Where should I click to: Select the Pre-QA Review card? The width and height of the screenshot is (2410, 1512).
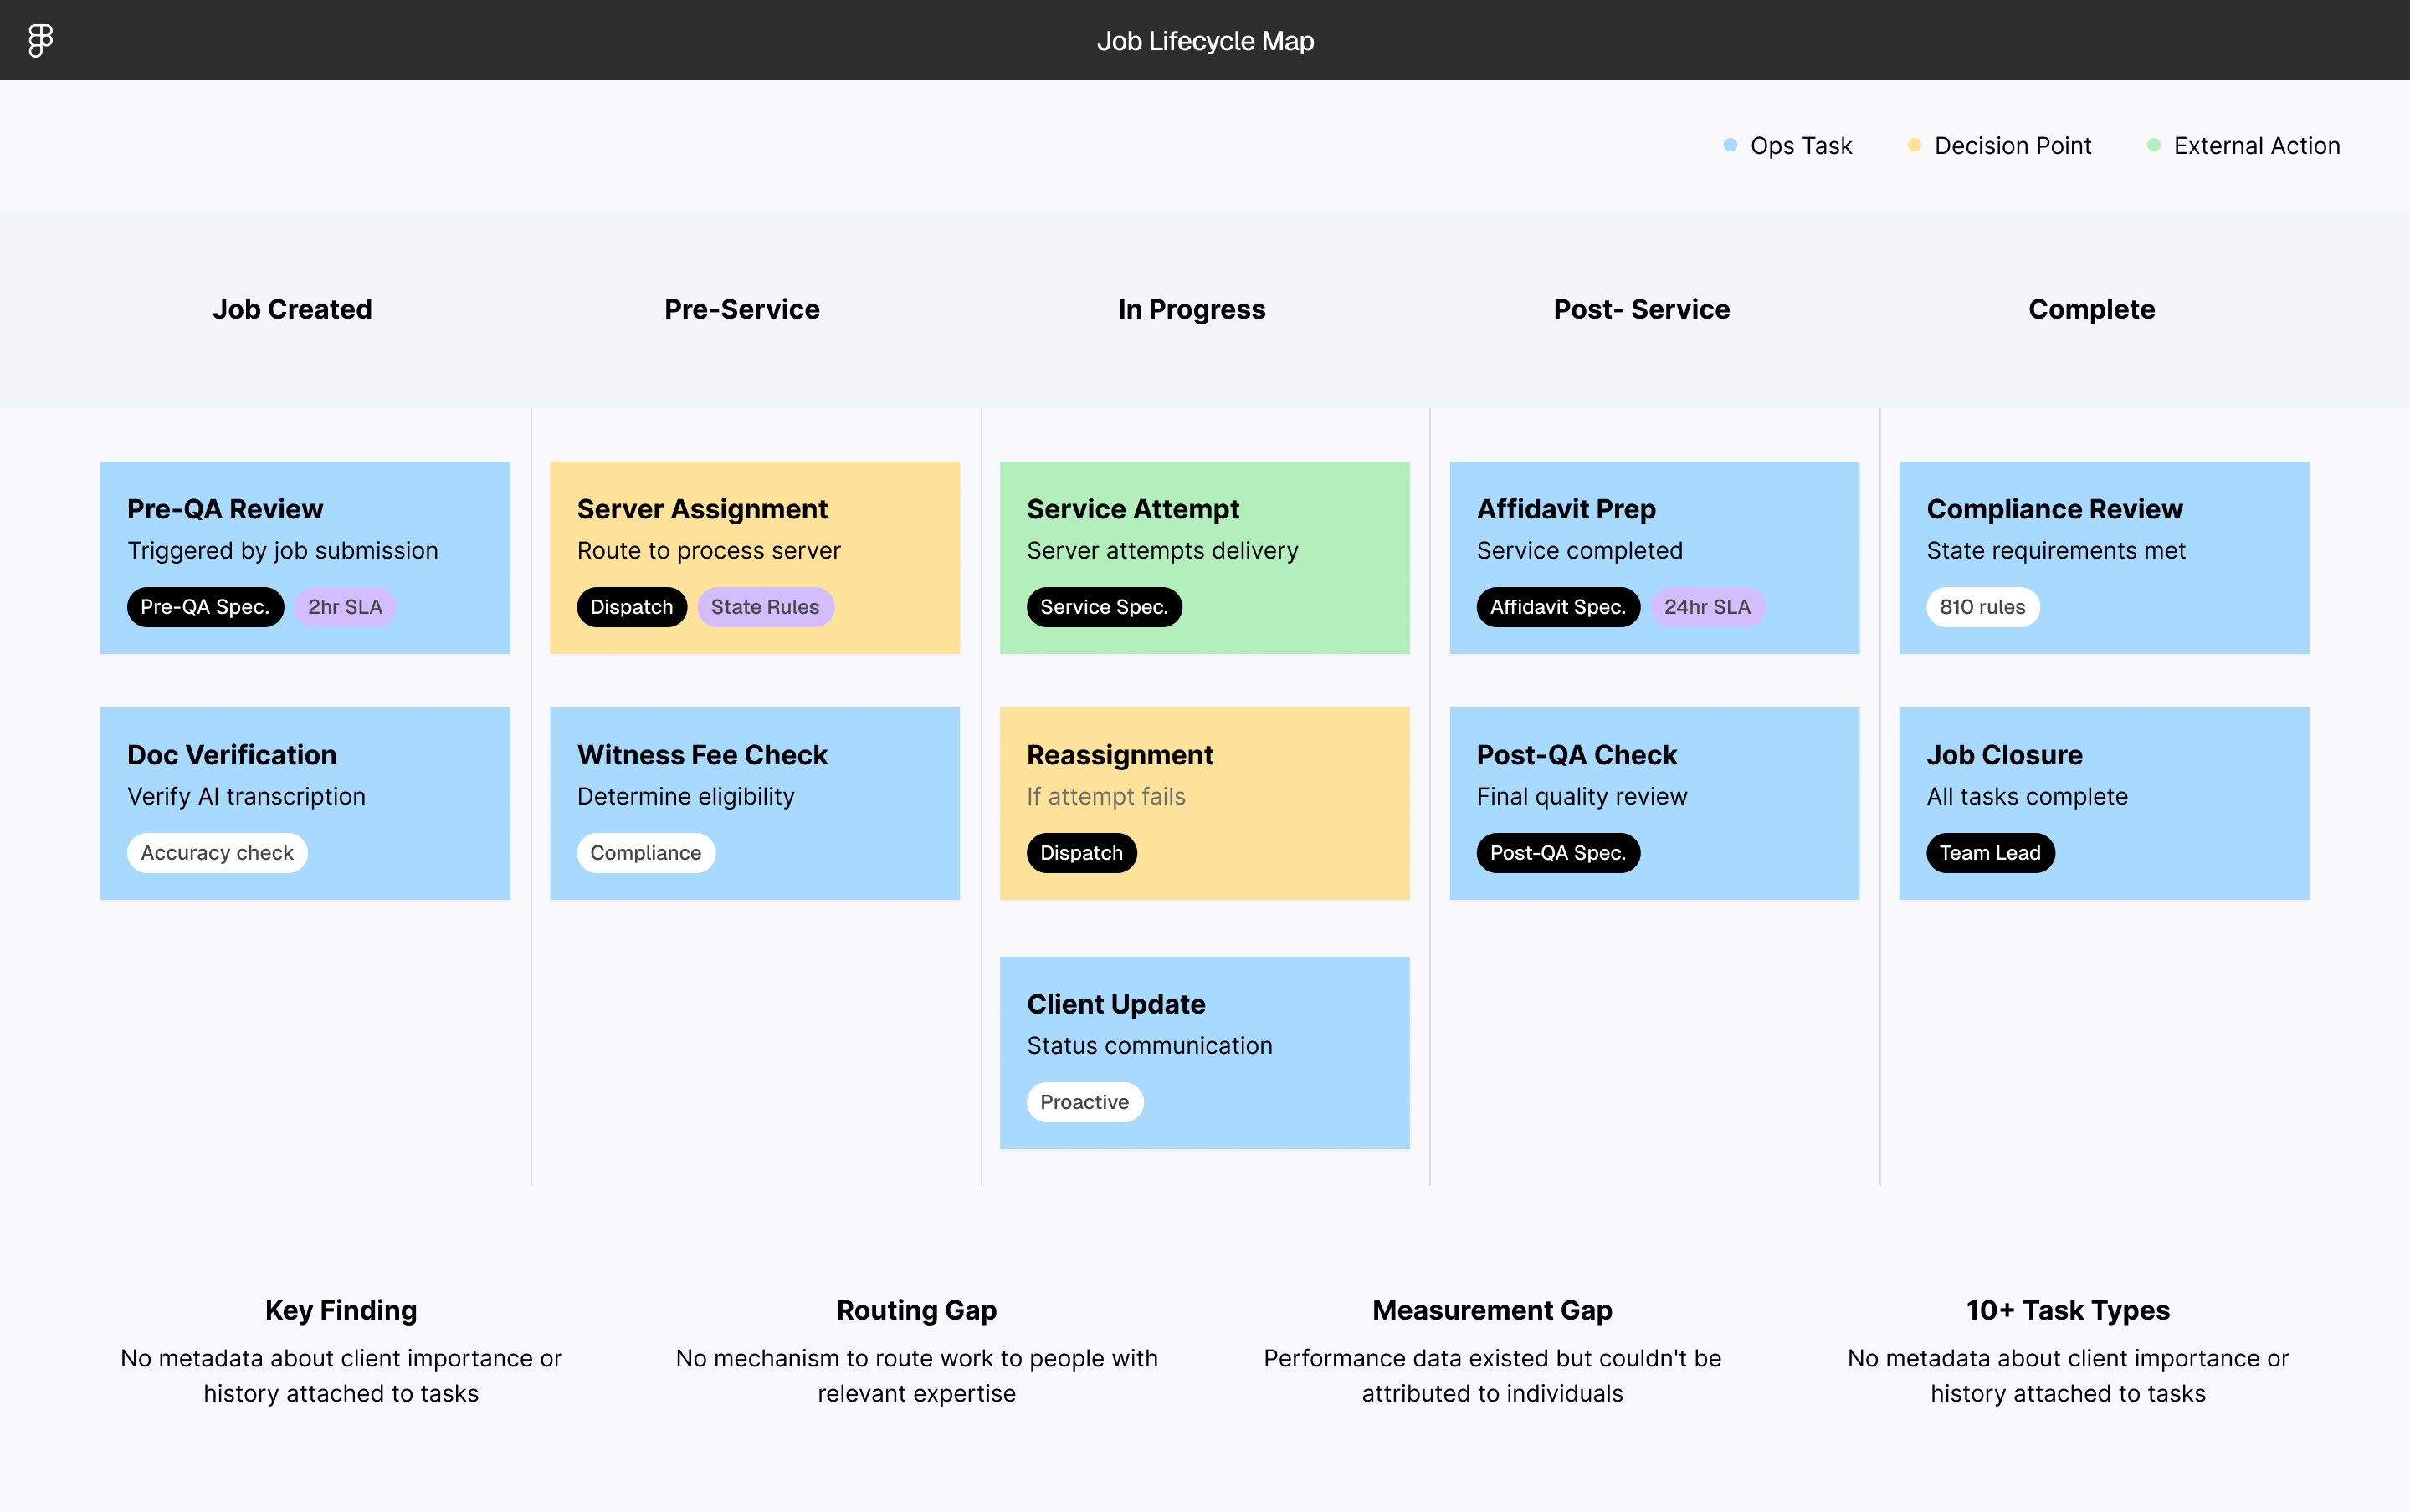point(304,557)
